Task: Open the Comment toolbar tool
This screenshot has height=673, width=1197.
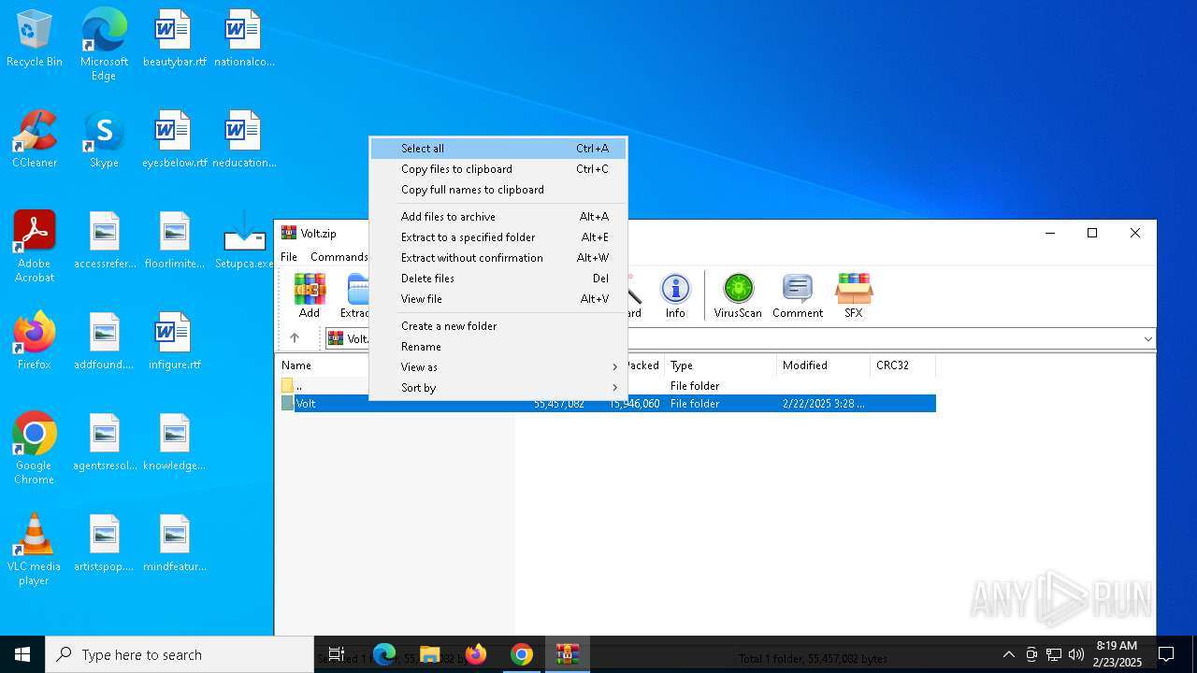Action: coord(798,295)
